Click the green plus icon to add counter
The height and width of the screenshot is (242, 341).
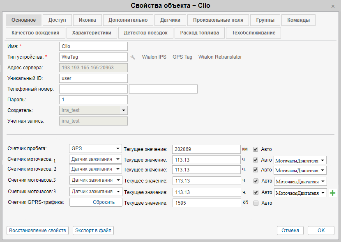pyautogui.click(x=333, y=193)
